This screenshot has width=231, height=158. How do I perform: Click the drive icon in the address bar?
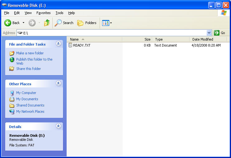point(20,33)
